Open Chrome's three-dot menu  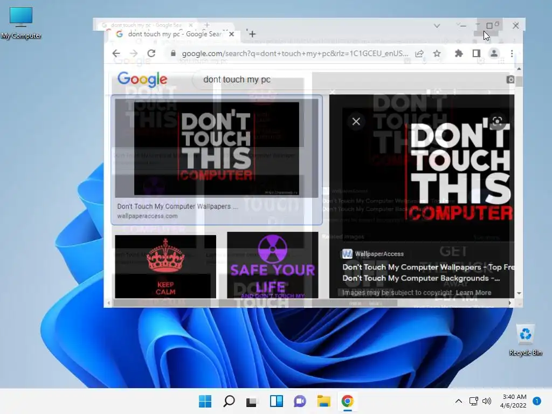(512, 53)
